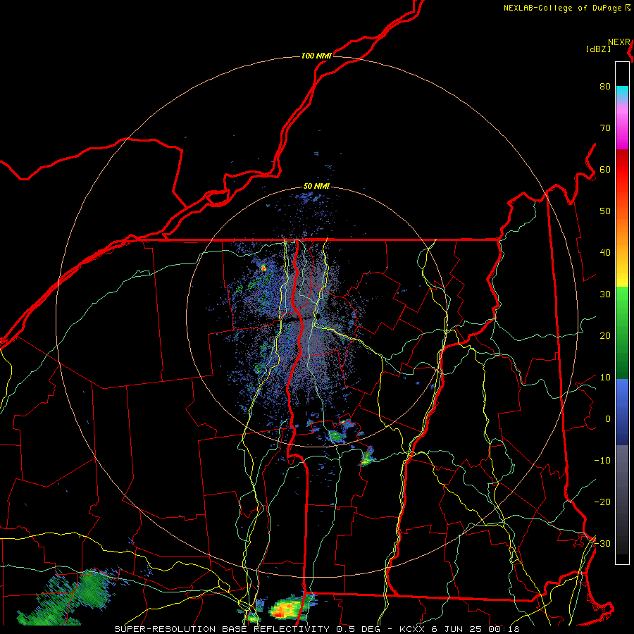Select the 70 value on the dBZ scale
Viewport: 634px width, 634px height.
[605, 128]
